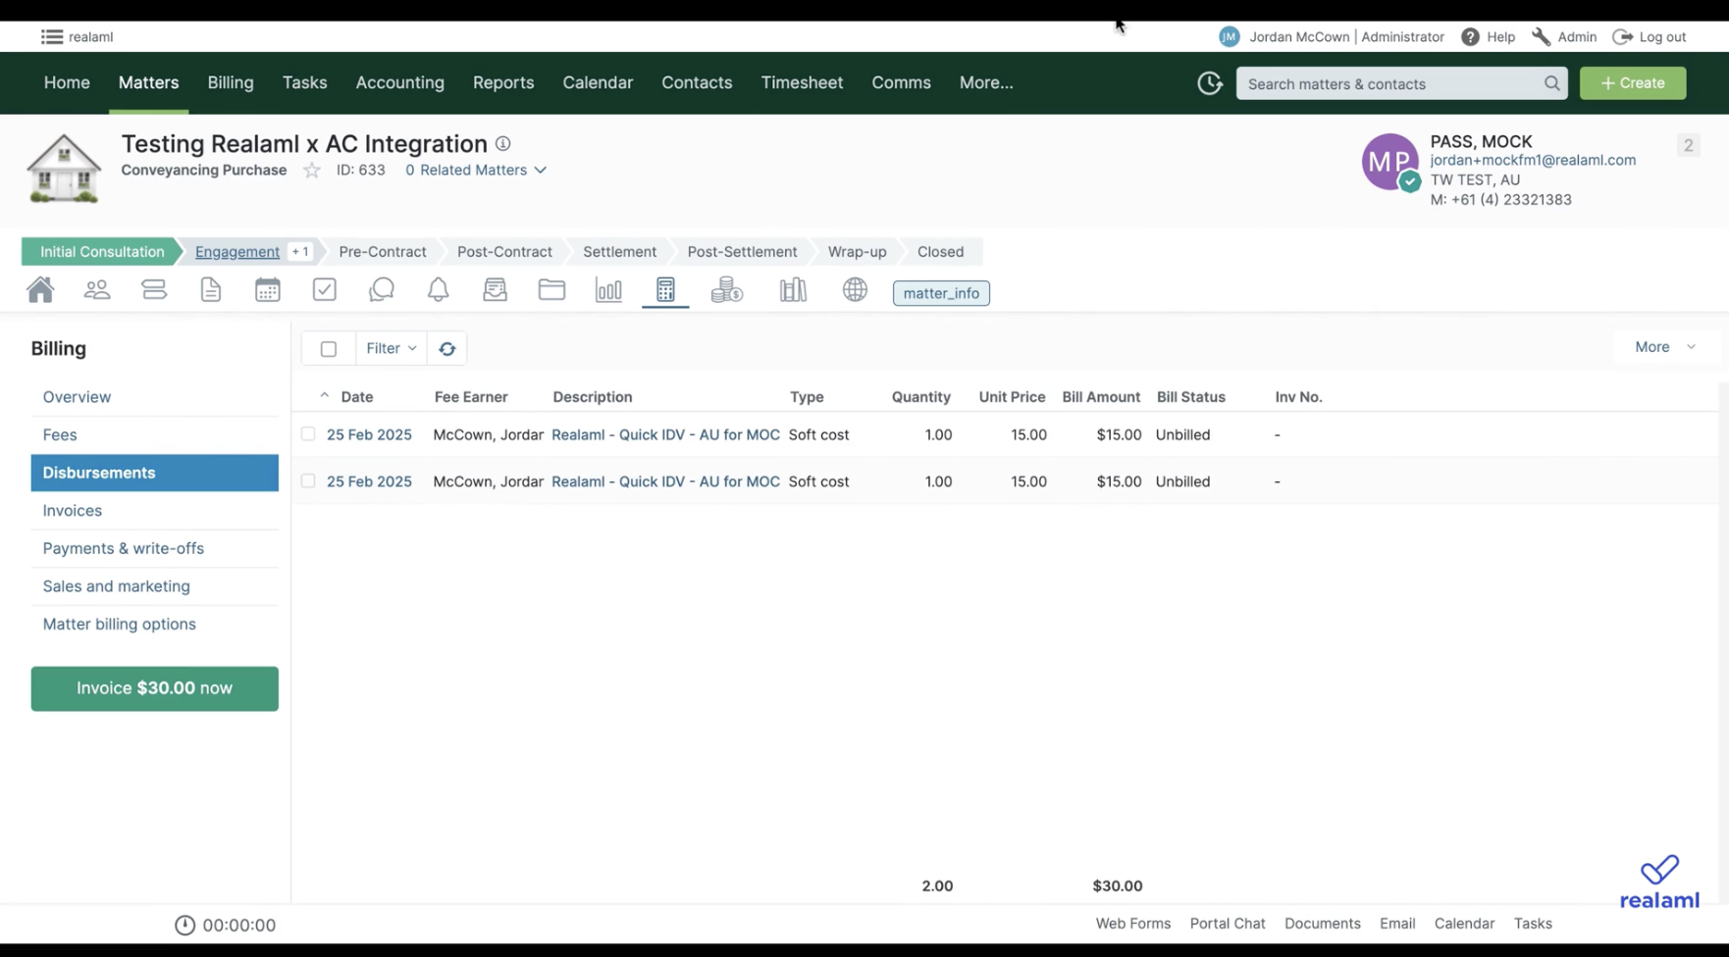Screen dimensions: 1729x957
Task: Click the notifications bell icon
Action: click(x=438, y=290)
